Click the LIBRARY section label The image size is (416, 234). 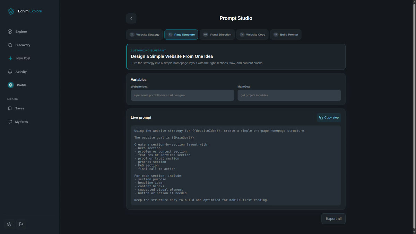[x=13, y=99]
